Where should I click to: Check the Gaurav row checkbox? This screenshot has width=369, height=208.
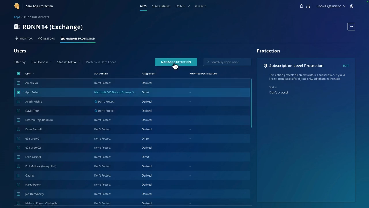click(x=18, y=175)
